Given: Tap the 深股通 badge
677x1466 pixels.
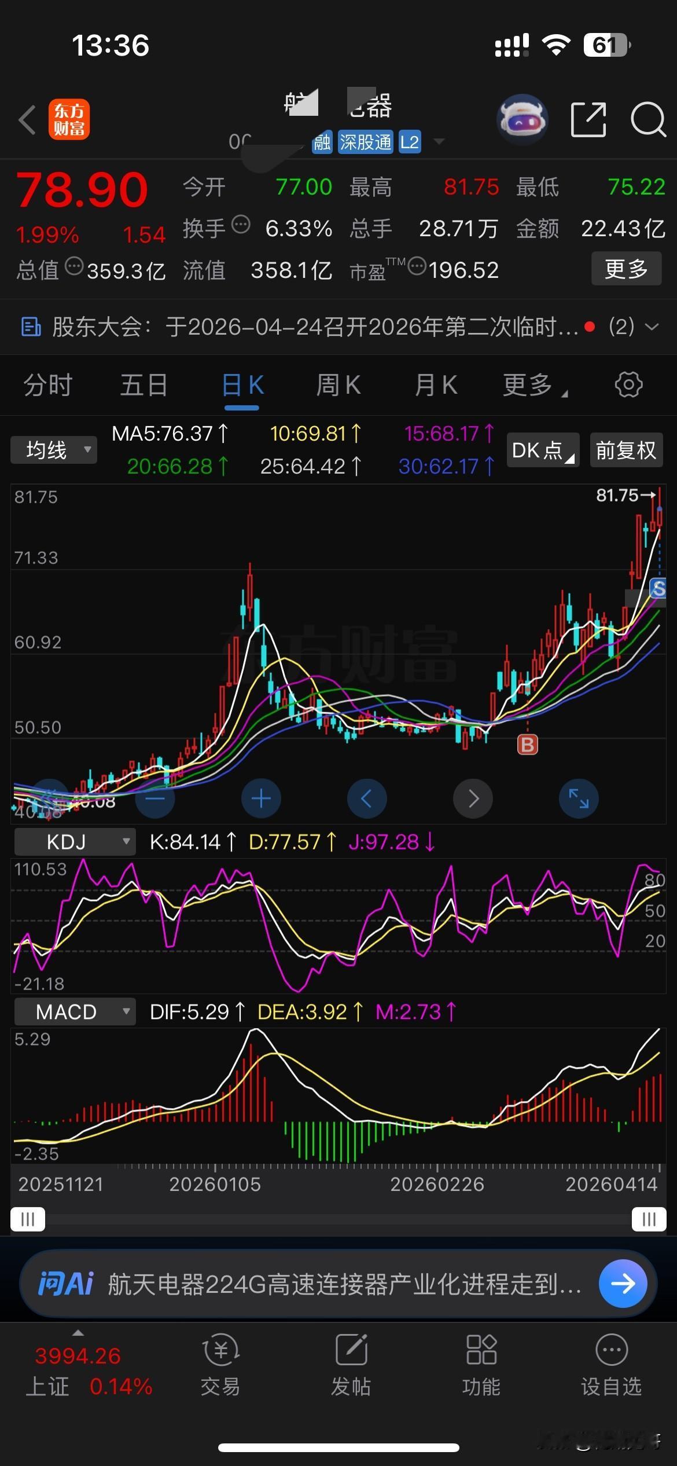Looking at the screenshot, I should coord(365,142).
